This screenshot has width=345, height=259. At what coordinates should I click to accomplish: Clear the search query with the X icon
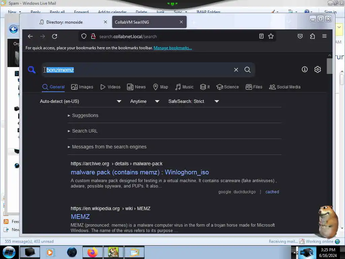pos(236,70)
